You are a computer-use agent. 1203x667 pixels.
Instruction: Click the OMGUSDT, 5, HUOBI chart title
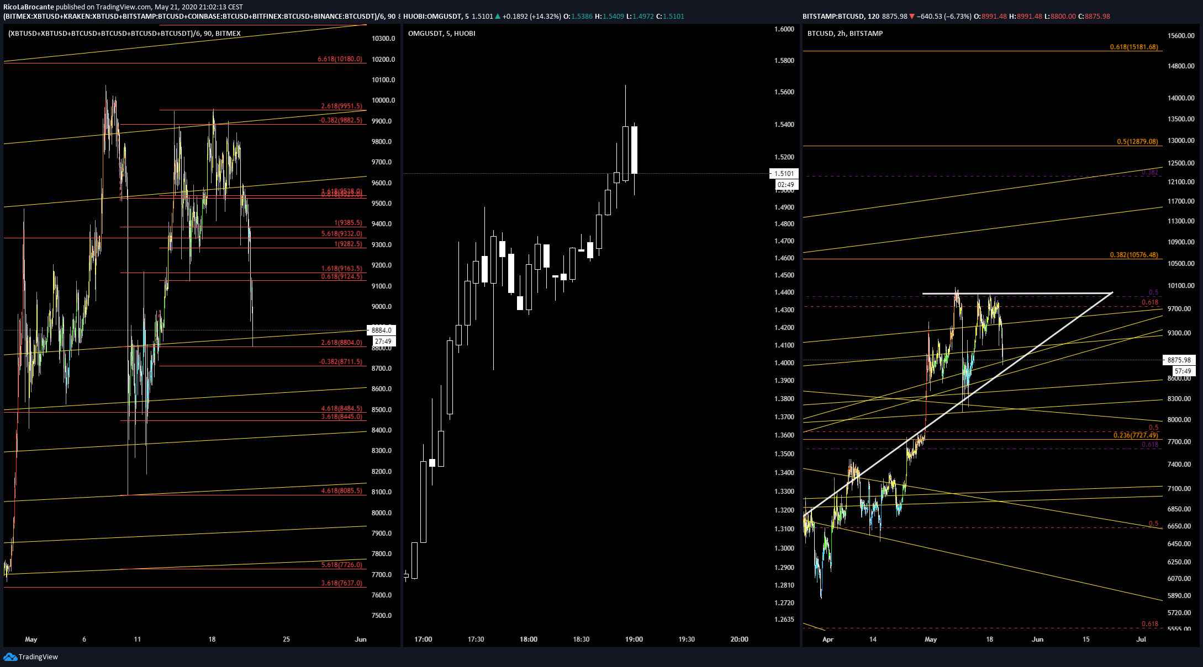(x=442, y=34)
